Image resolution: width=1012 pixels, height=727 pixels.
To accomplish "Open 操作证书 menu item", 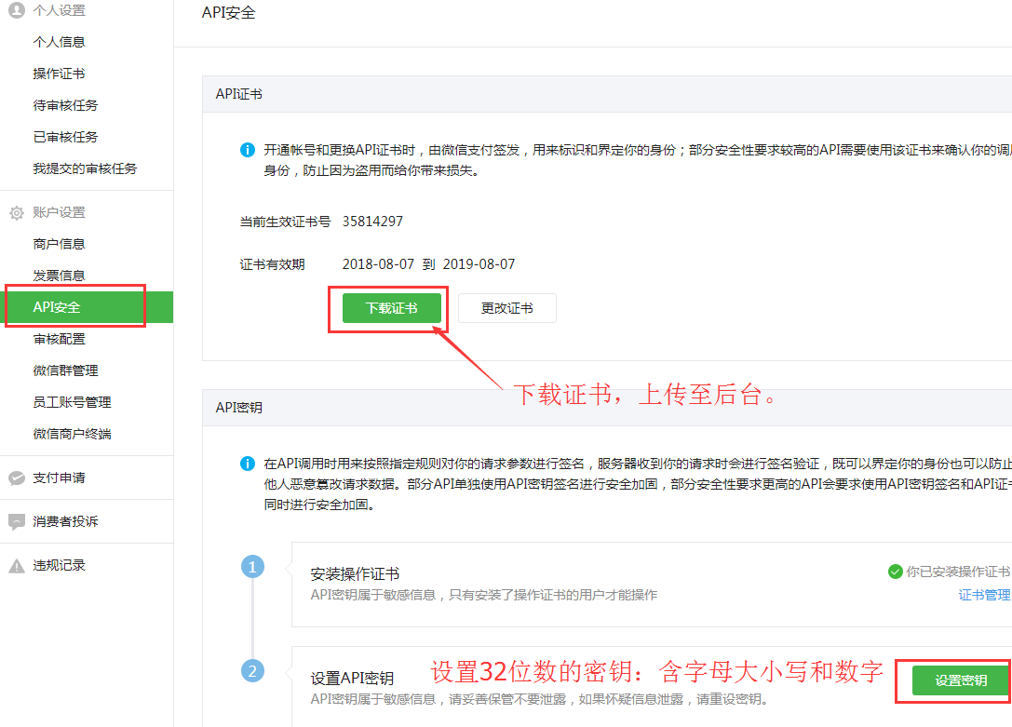I will (59, 74).
